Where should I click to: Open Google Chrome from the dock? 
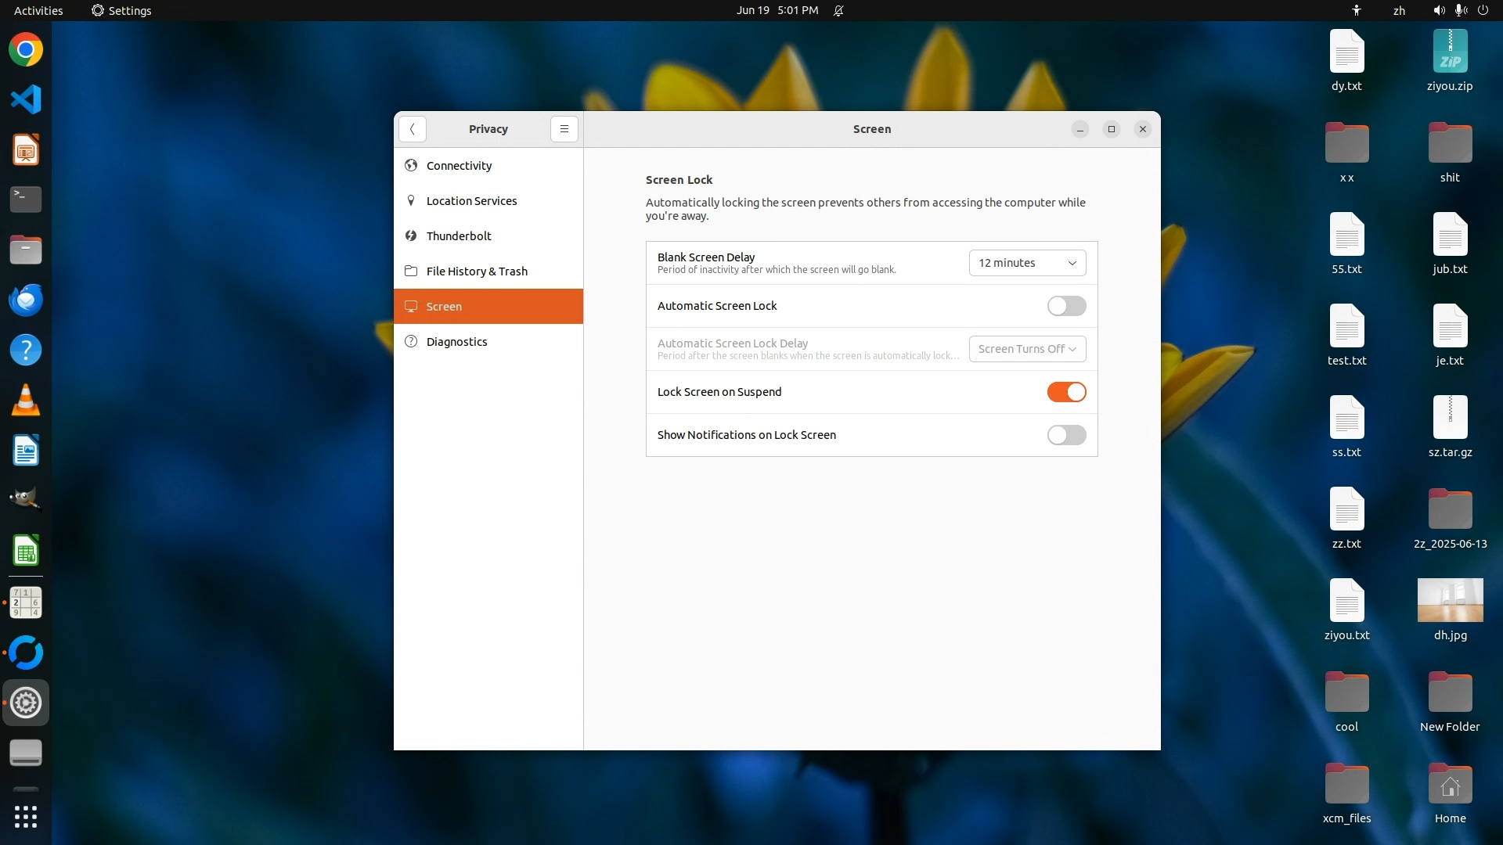click(x=26, y=50)
